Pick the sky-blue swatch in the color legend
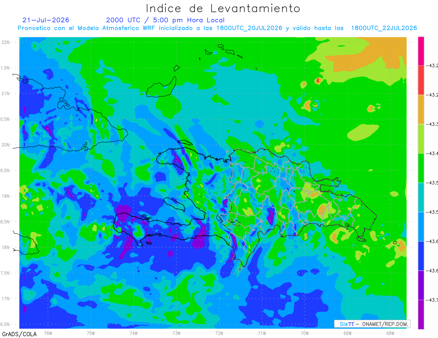The height and width of the screenshot is (338, 438). click(421, 226)
